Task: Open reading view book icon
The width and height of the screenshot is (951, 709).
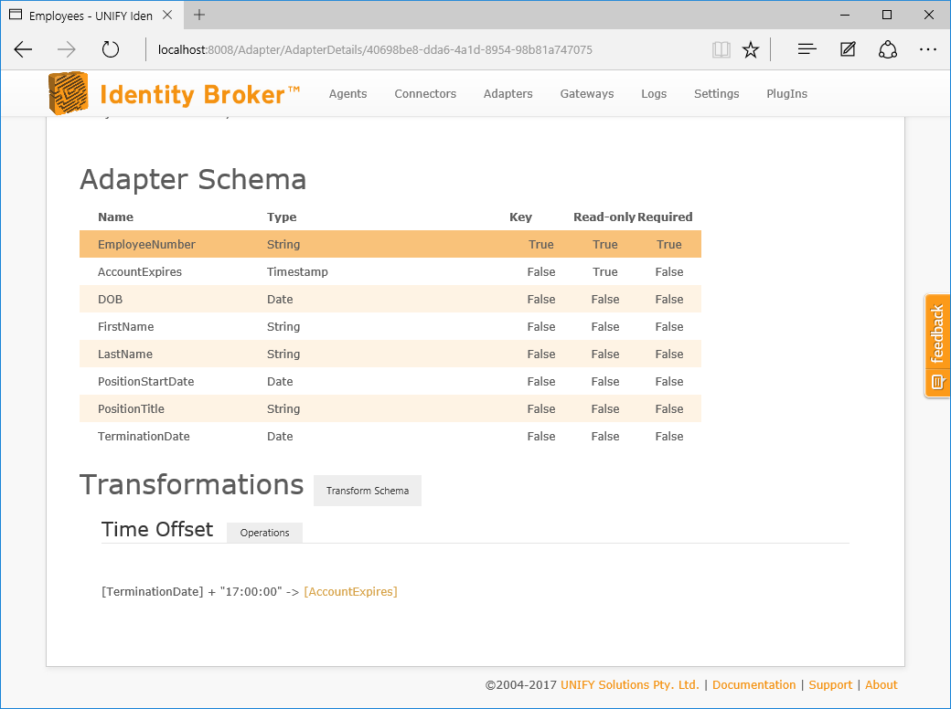Action: [x=721, y=49]
